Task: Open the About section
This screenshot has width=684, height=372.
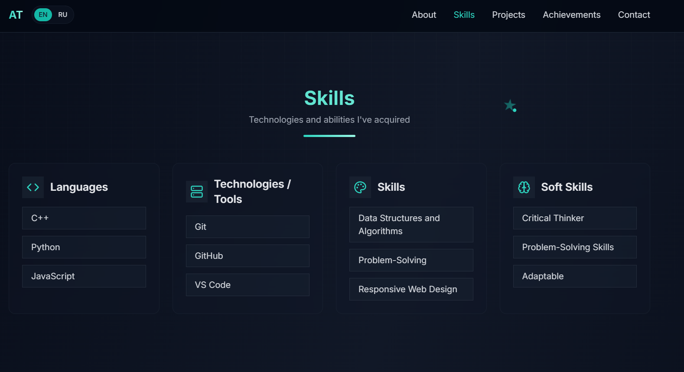Action: coord(424,15)
